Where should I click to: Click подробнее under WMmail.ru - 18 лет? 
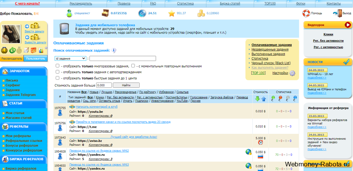tap(317, 77)
